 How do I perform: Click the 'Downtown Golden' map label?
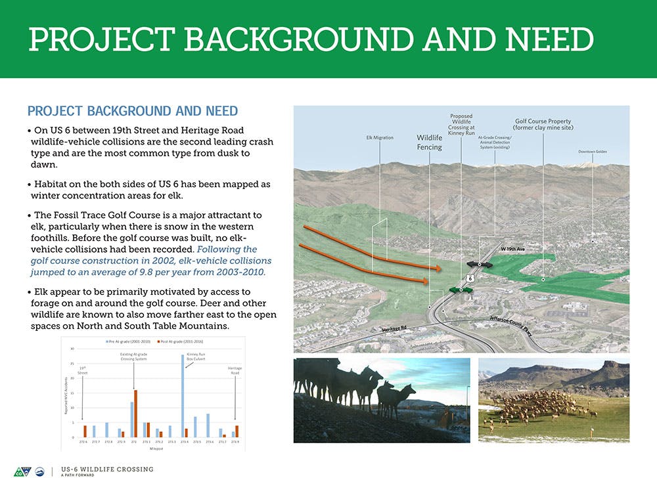pyautogui.click(x=593, y=152)
